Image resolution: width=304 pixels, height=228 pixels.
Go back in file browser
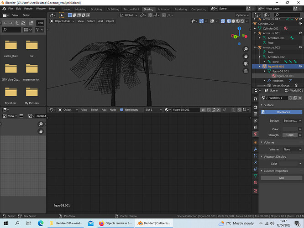tap(5, 23)
